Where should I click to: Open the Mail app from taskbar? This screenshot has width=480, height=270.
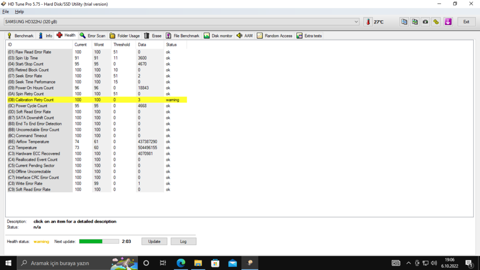pos(233,263)
